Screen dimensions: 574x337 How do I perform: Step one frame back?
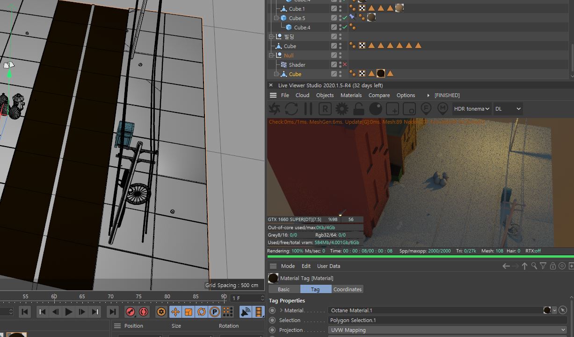tap(55, 312)
